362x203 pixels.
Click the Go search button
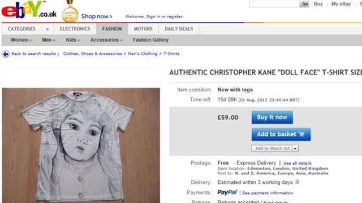[x=304, y=4]
